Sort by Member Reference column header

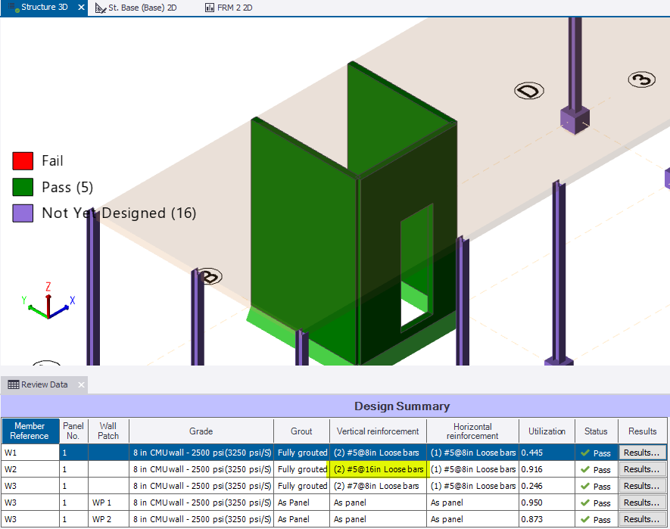pos(30,431)
